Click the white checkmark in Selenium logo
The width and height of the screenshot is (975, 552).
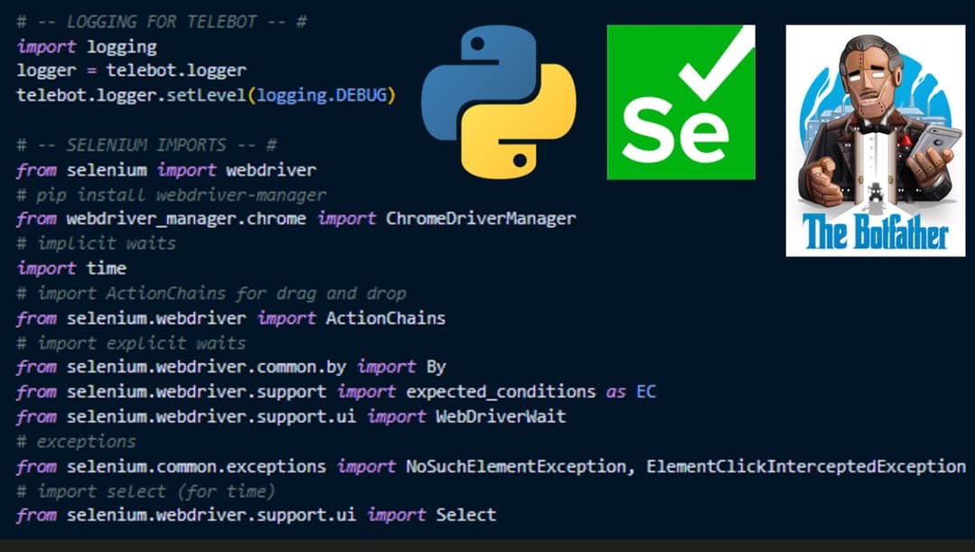pos(716,69)
